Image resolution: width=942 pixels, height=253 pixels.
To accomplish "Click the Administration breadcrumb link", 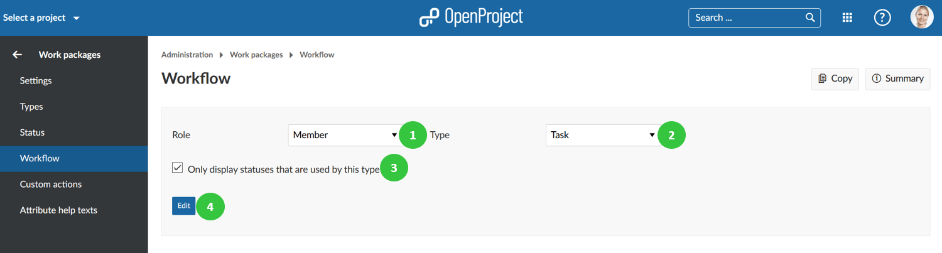I will [187, 55].
